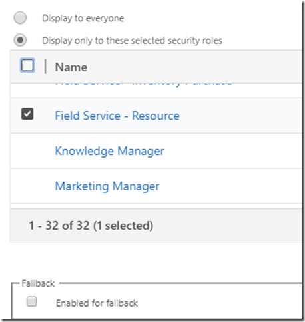Choose "Display only to these selected security roles" radio
Image resolution: width=305 pixels, height=322 pixels.
[x=20, y=40]
